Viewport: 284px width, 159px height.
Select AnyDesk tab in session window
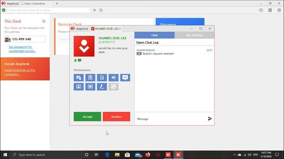point(79,29)
